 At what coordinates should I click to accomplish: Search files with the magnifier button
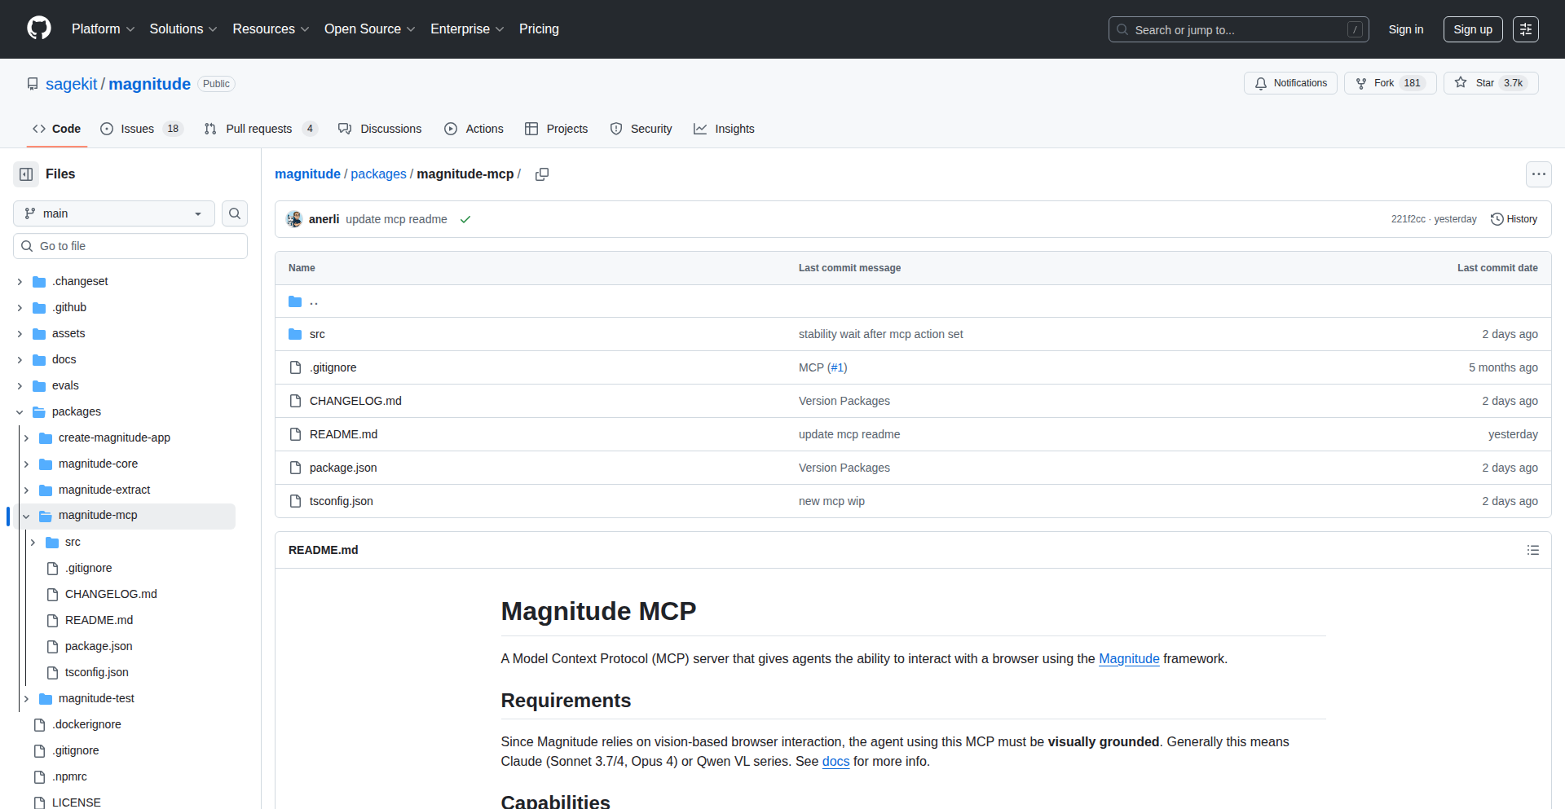click(x=235, y=213)
